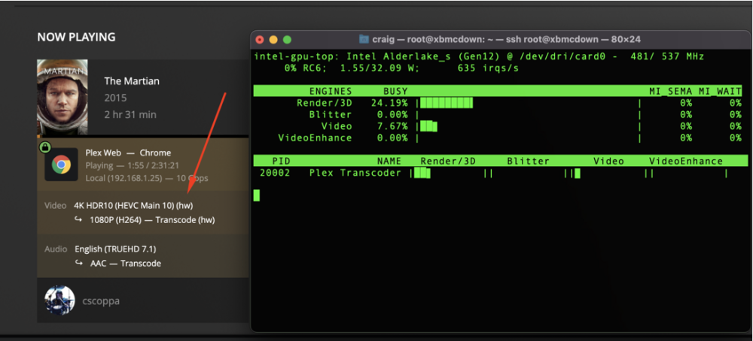Click the MI_WAIT column header
This screenshot has height=341, width=753.
point(721,91)
